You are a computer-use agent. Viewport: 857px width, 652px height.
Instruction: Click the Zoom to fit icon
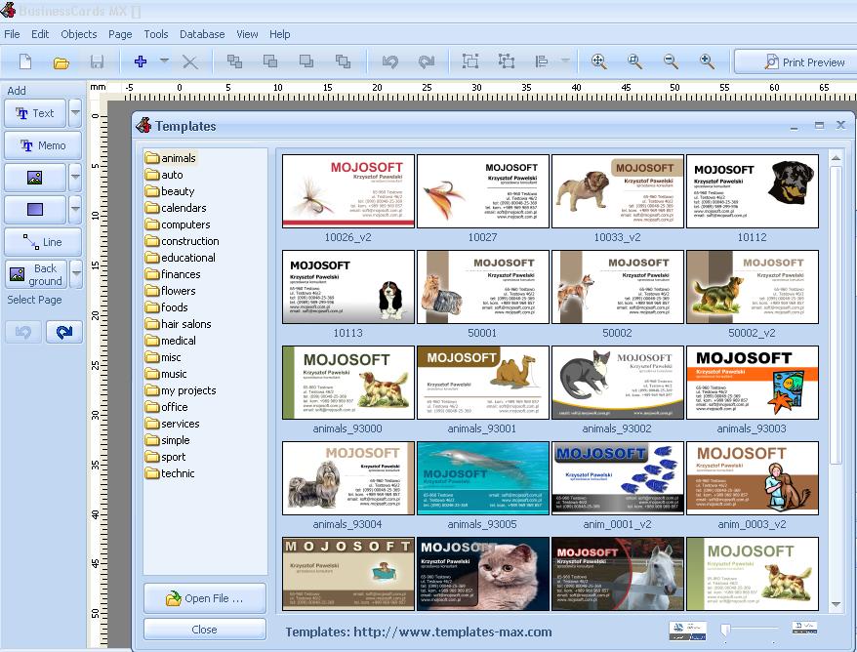(x=599, y=61)
